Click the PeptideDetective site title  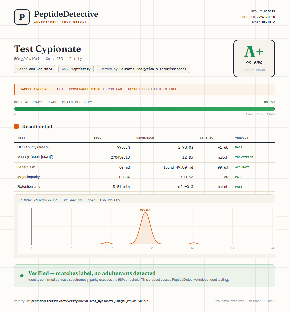click(x=66, y=14)
